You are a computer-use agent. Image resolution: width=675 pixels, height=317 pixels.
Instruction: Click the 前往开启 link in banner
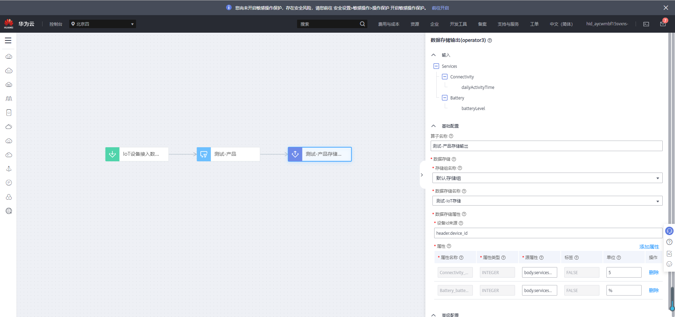click(440, 8)
